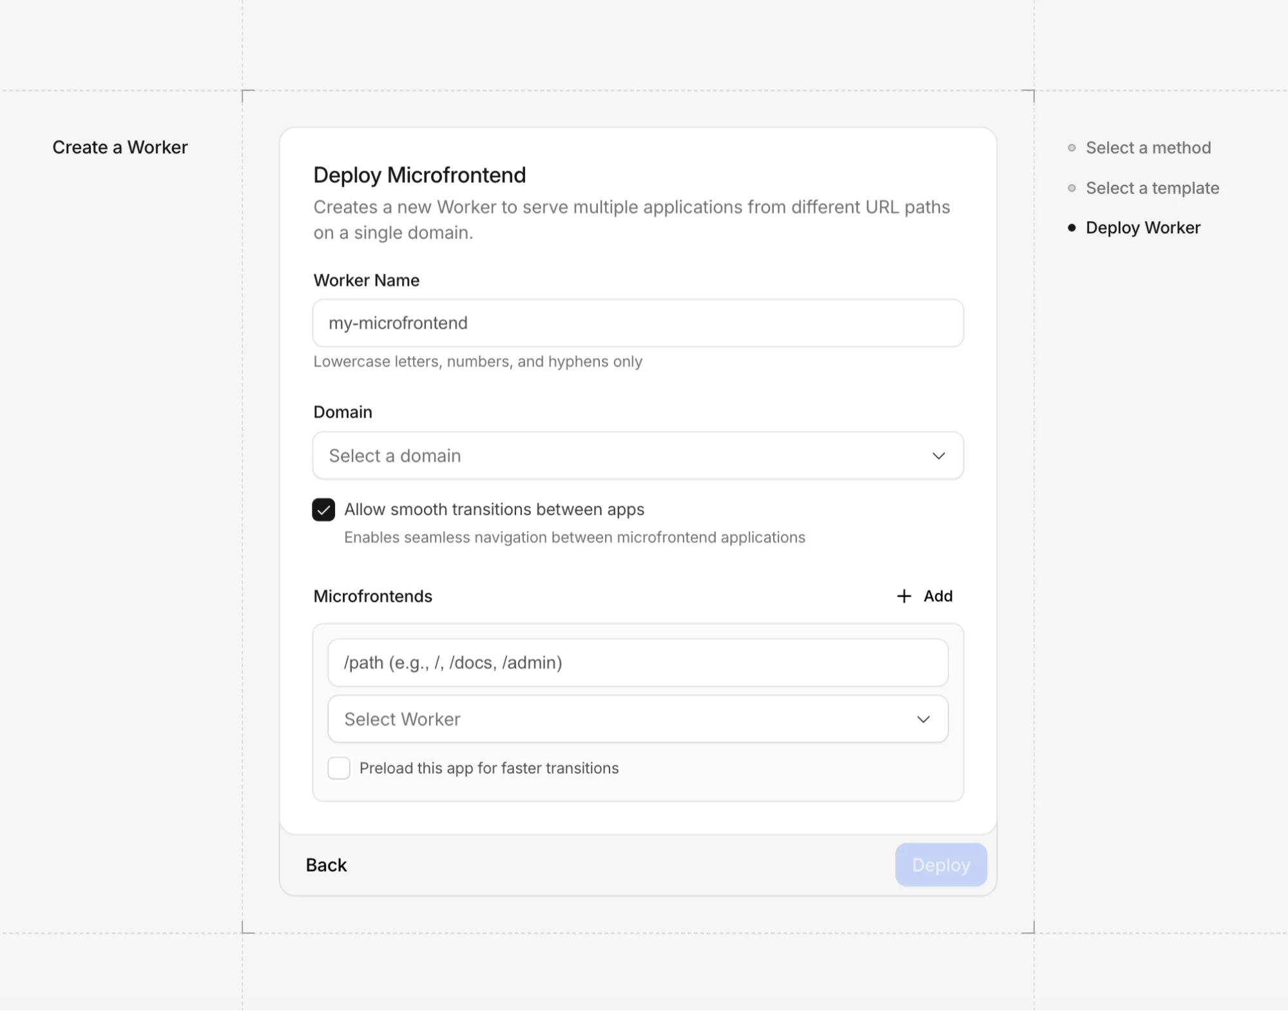This screenshot has height=1011, width=1288.
Task: Click inside the Worker Name field
Action: [637, 323]
